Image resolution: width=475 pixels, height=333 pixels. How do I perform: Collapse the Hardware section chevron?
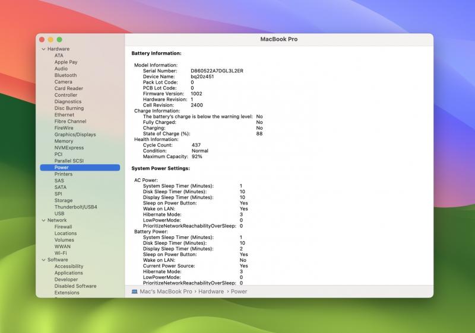tap(43, 49)
